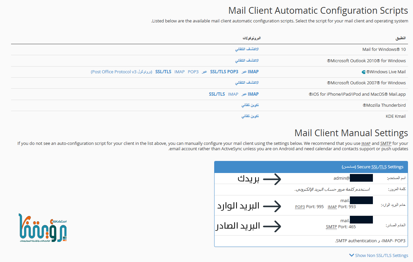Click the hosting company logo
Screen dimensions: 413x262
[43, 228]
